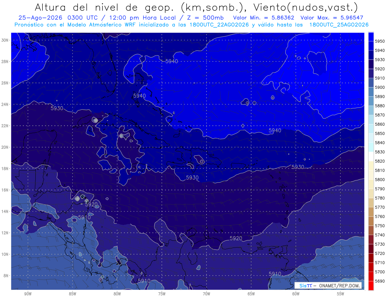Click the 16N latitude axis label
The image size is (386, 298).
[x=5, y=190]
